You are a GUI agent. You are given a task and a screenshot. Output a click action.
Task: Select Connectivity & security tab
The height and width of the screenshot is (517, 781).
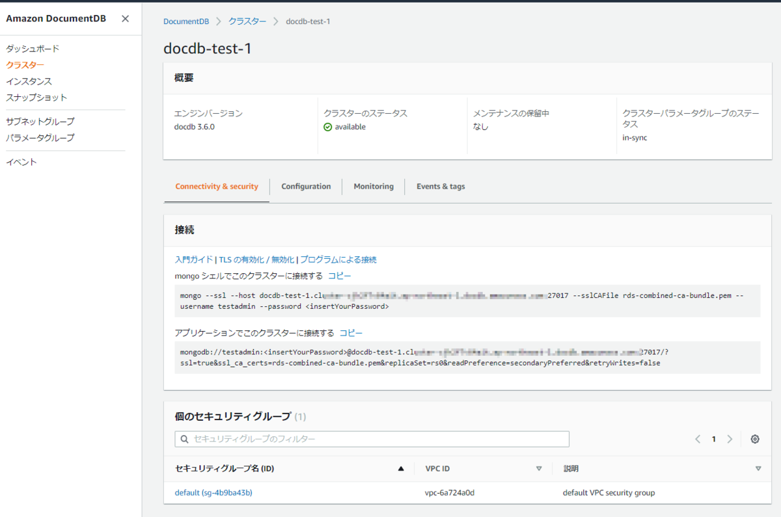[x=217, y=187]
